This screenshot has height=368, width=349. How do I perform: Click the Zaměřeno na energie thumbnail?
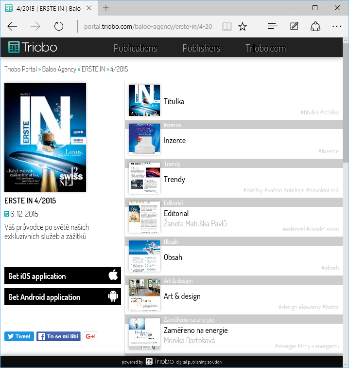pyautogui.click(x=144, y=334)
